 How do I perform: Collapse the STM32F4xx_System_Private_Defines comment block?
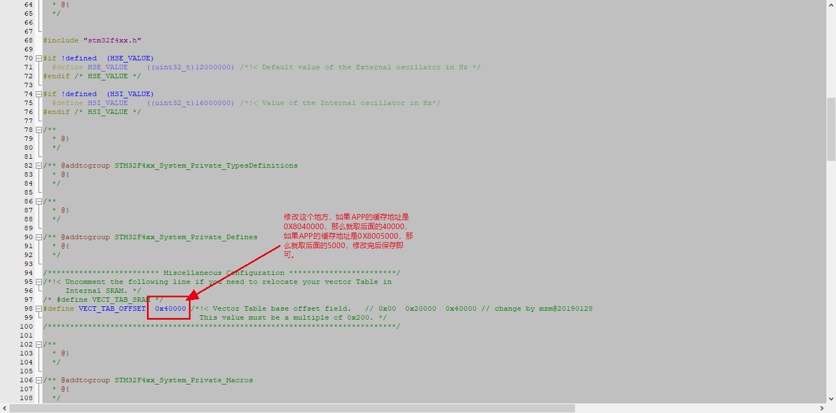[x=38, y=236]
